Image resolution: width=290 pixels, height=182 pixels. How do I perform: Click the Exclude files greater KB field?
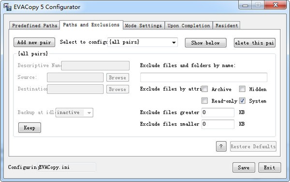pyautogui.click(x=218, y=112)
